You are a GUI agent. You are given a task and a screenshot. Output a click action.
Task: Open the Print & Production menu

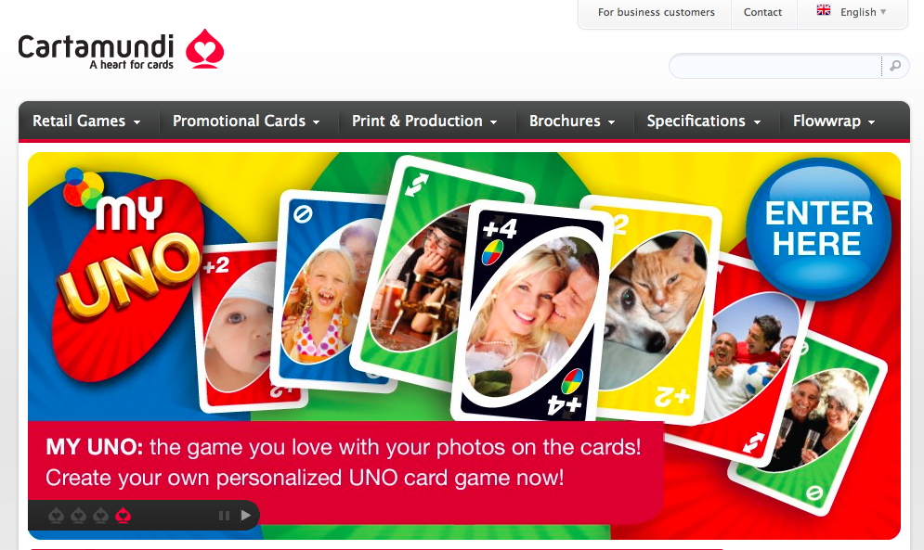coord(424,122)
